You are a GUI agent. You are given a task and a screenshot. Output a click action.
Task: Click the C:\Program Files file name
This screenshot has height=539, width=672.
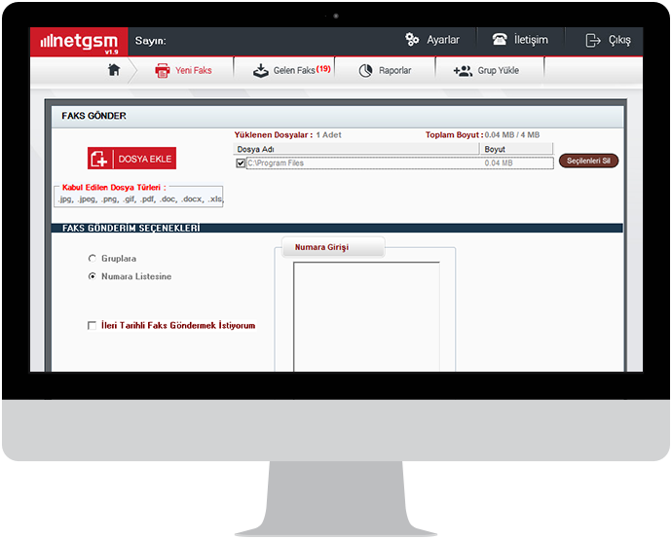pyautogui.click(x=276, y=163)
